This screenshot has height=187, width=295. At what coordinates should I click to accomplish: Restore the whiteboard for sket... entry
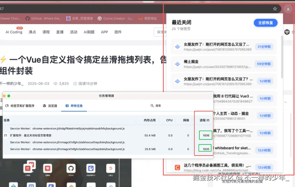coord(245,150)
